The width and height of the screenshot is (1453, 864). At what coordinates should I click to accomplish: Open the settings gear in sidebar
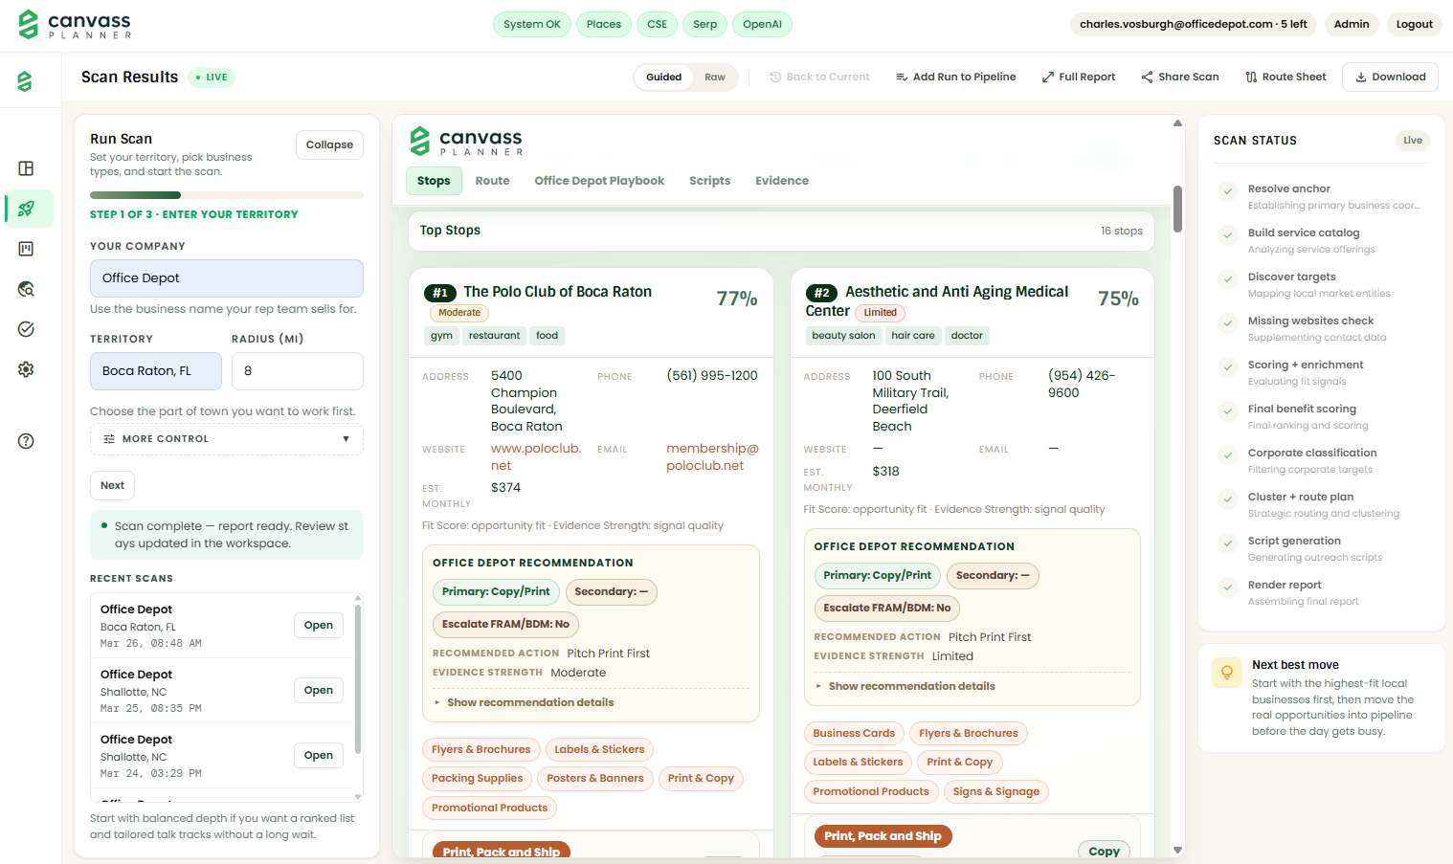[x=26, y=369]
